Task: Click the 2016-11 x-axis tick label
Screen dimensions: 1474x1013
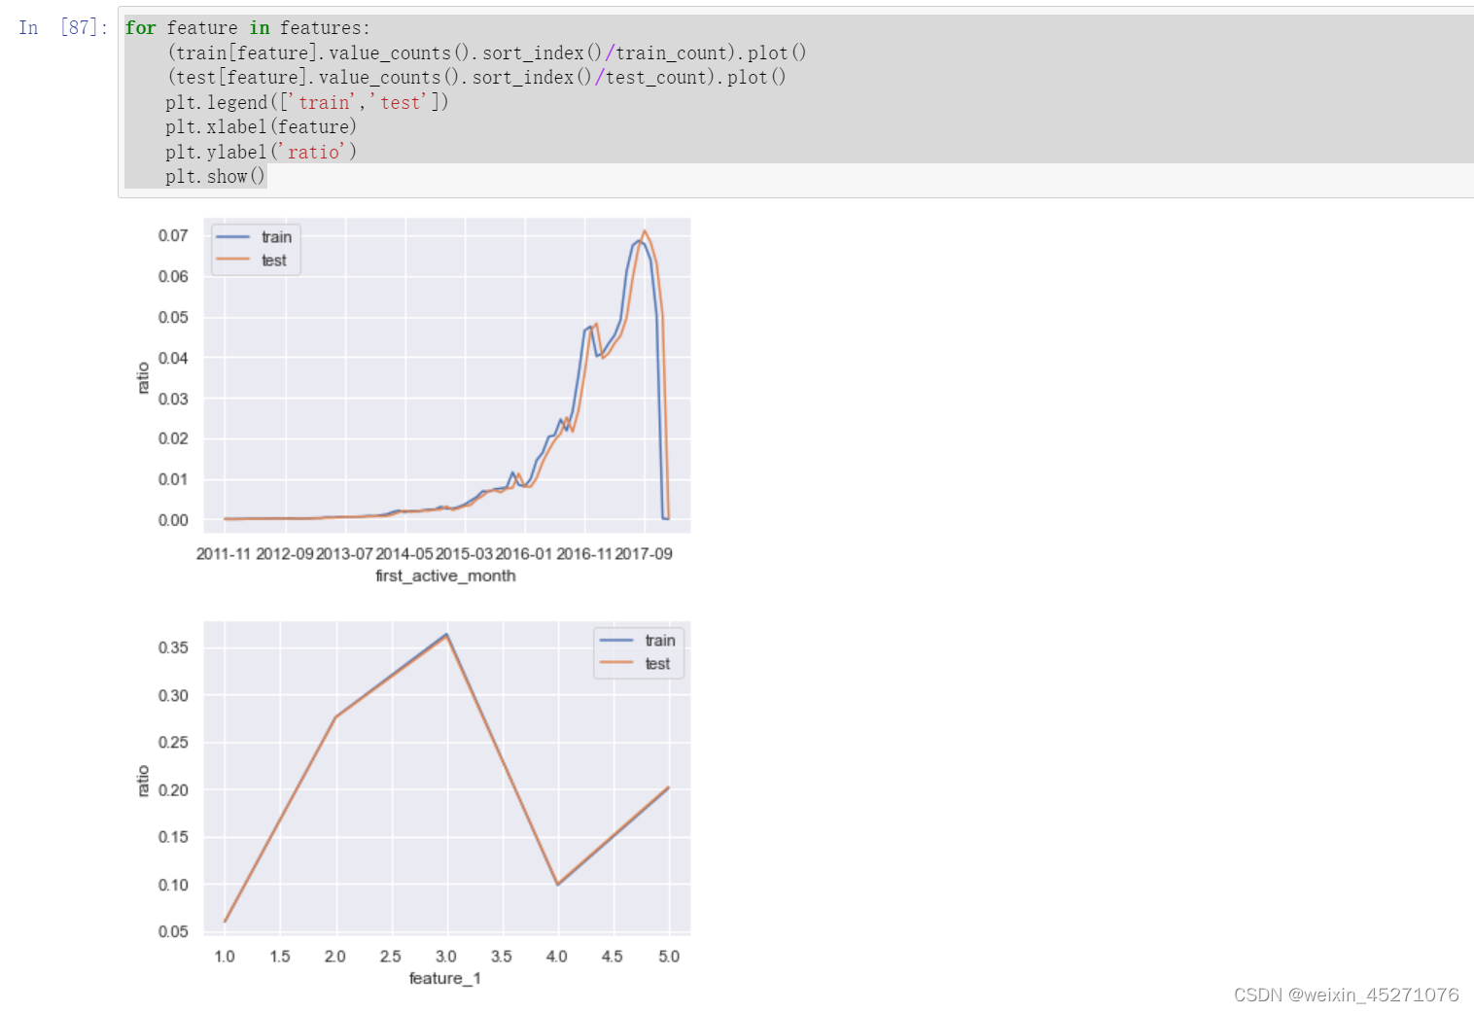Action: [x=584, y=553]
